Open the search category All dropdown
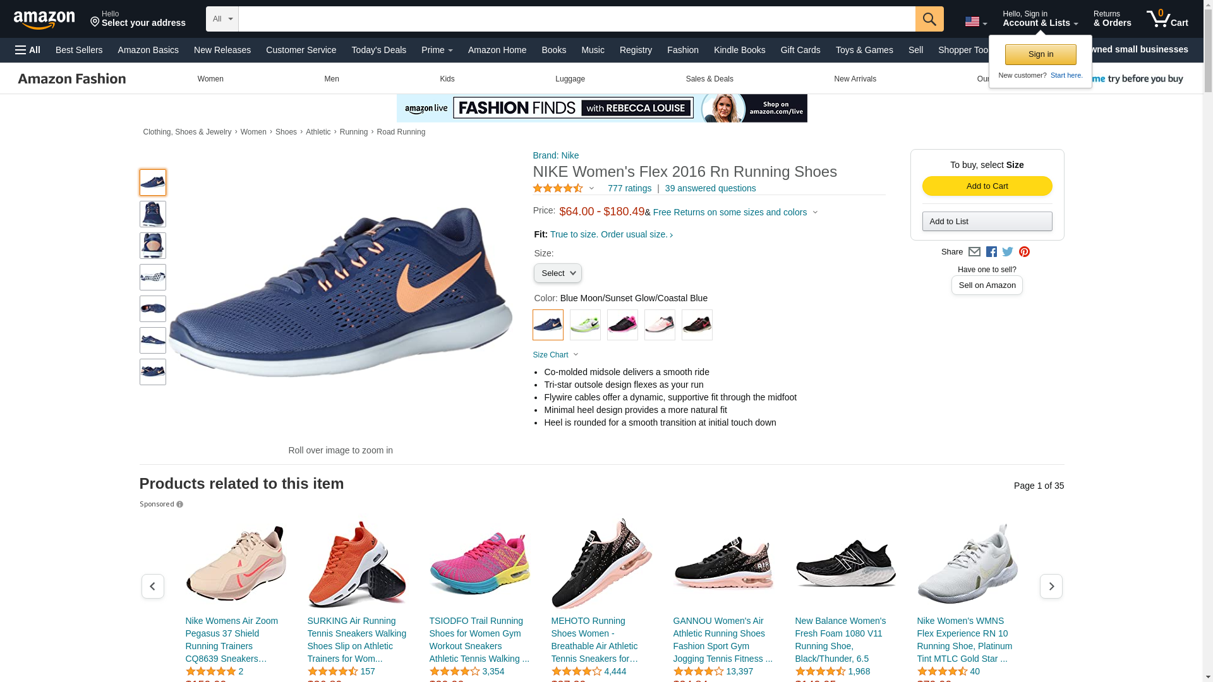Image resolution: width=1213 pixels, height=682 pixels. click(x=222, y=19)
